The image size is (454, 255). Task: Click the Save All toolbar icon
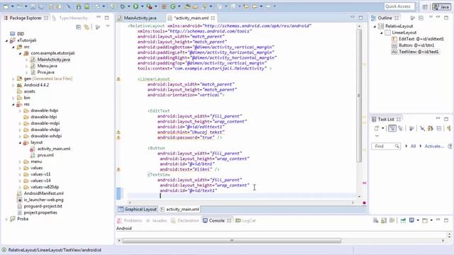(x=41, y=6)
